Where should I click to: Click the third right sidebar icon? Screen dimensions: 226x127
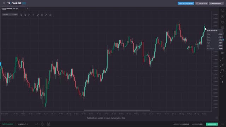coord(222,22)
